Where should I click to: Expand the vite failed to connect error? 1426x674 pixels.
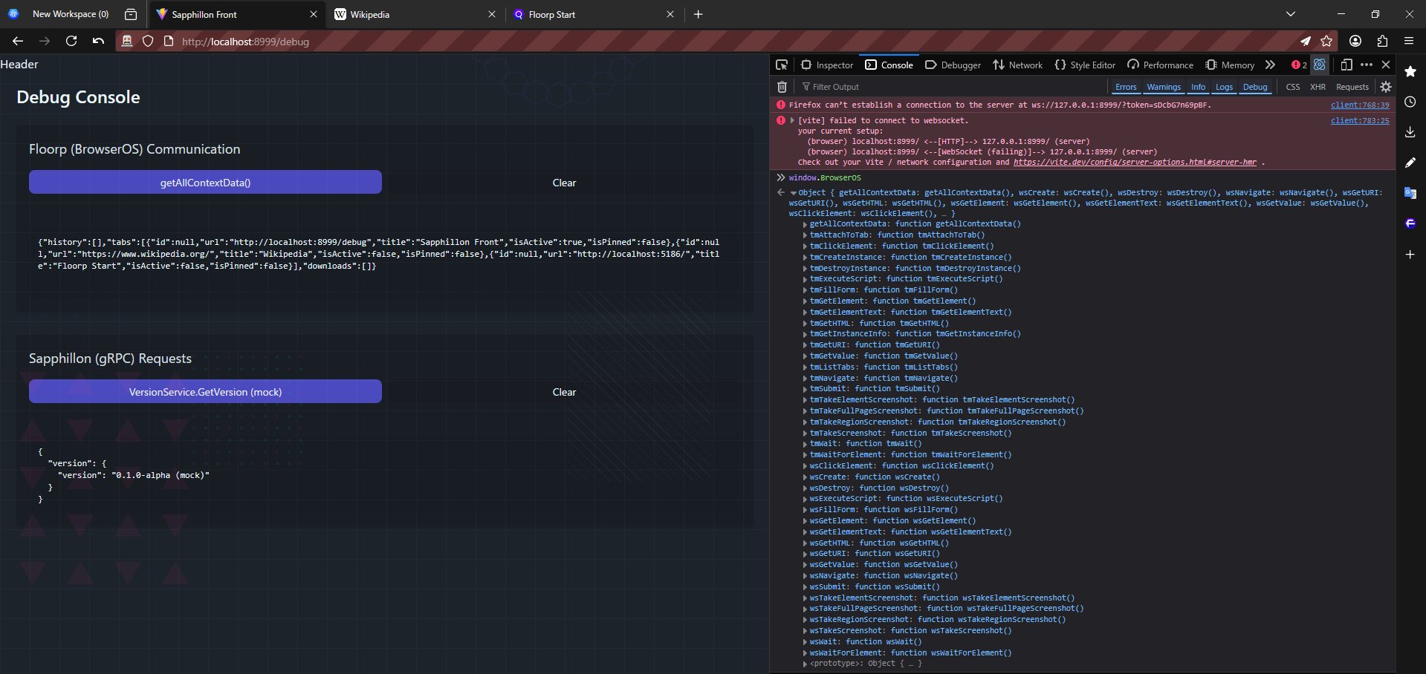click(792, 120)
